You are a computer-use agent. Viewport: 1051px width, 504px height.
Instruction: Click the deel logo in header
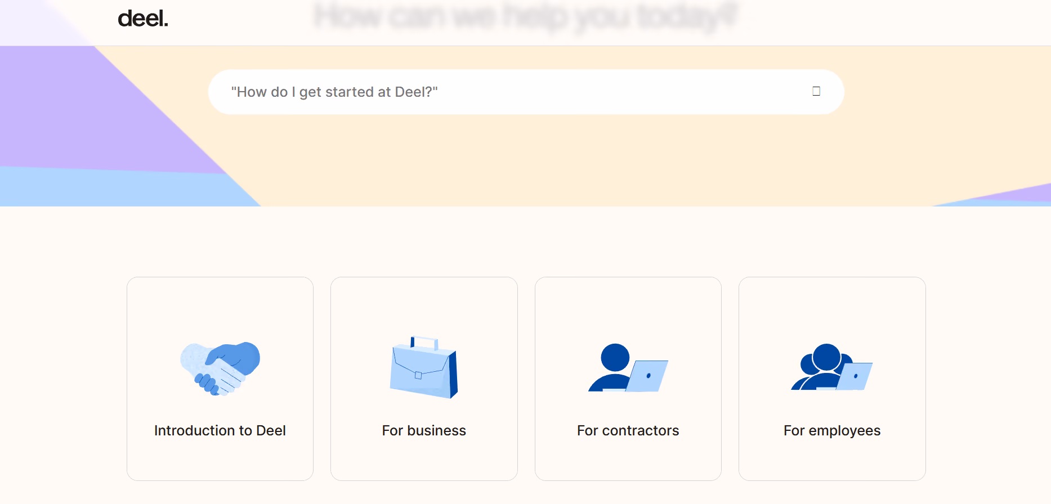[143, 19]
